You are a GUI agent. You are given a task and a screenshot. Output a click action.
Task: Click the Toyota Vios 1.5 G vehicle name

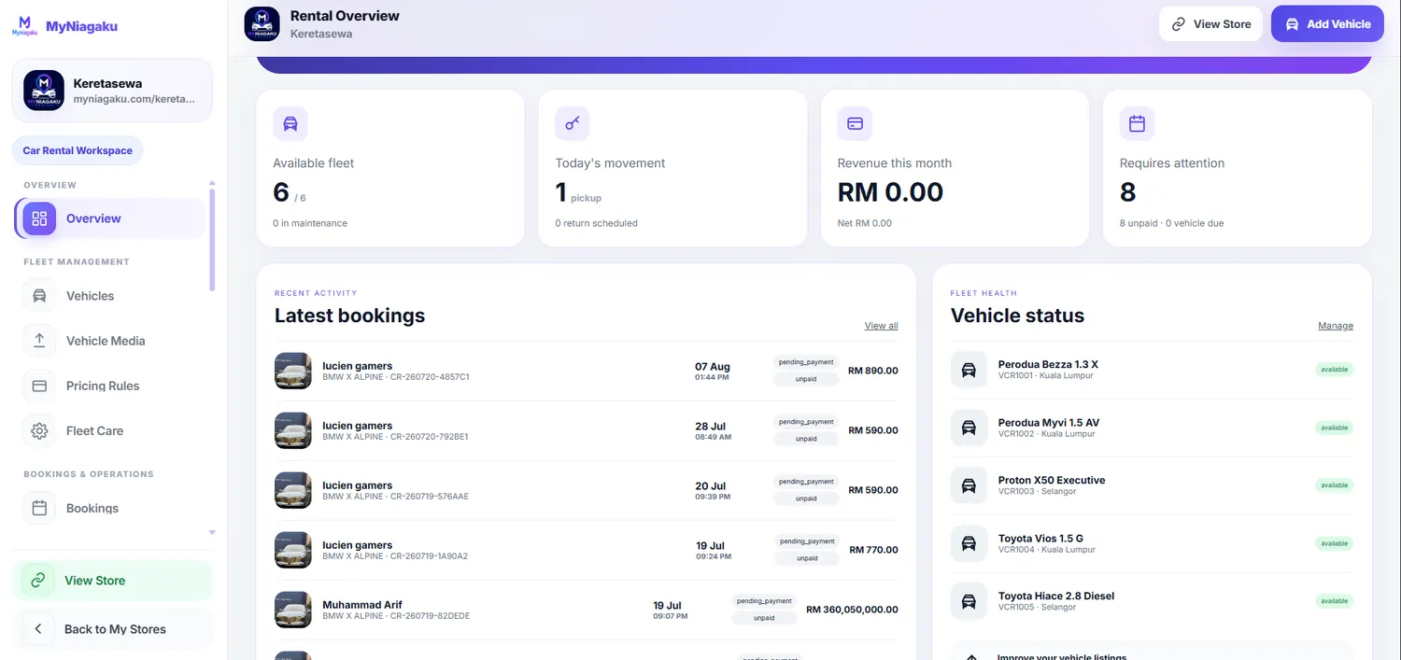tap(1040, 539)
